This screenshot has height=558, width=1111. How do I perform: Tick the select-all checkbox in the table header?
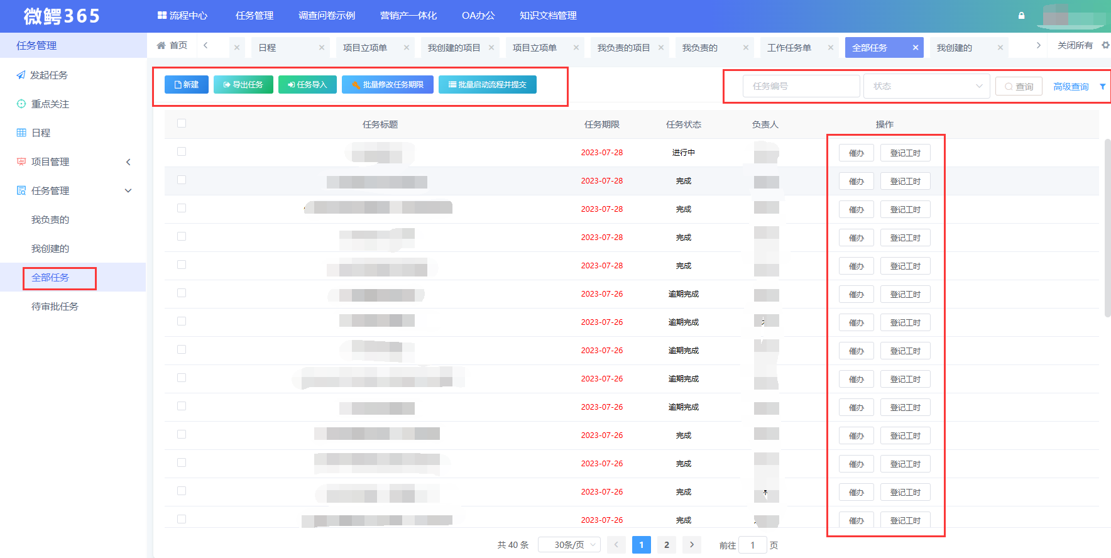[182, 123]
